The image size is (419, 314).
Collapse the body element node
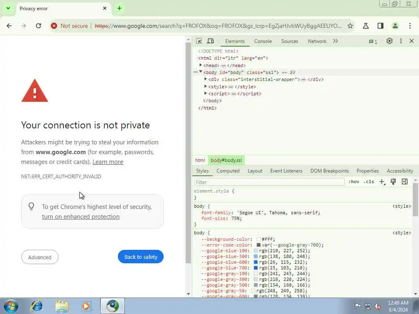[x=200, y=72]
